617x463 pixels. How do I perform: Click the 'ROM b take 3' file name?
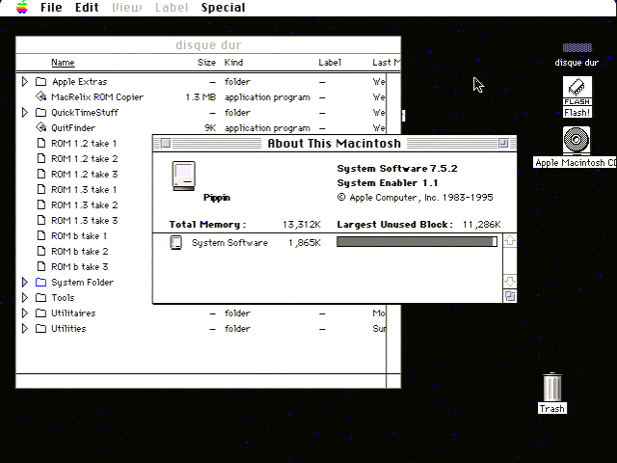79,266
